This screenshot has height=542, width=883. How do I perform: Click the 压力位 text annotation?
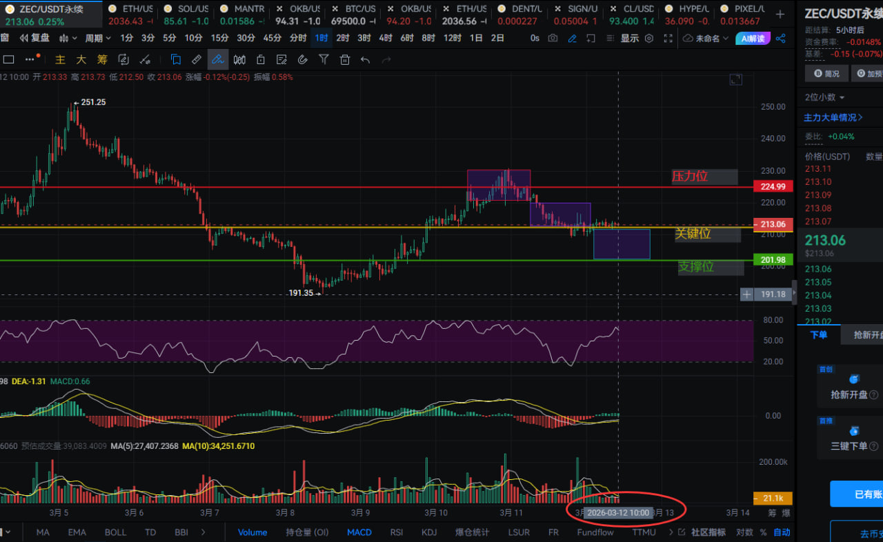[x=690, y=177]
